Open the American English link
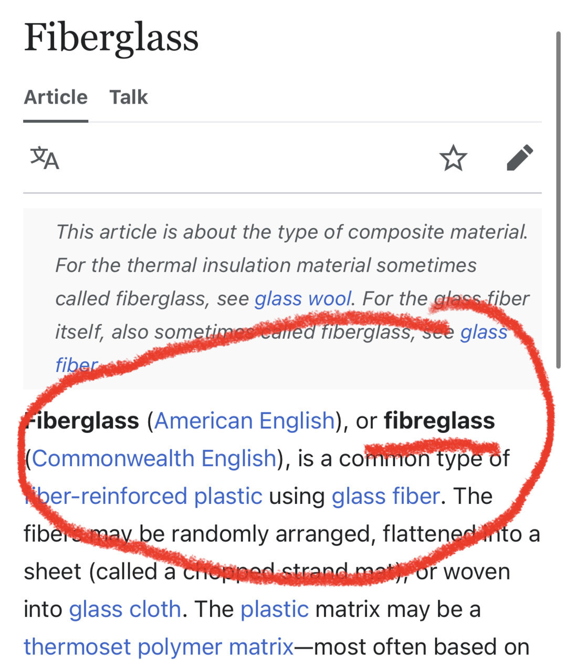The width and height of the screenshot is (565, 672). tap(245, 421)
